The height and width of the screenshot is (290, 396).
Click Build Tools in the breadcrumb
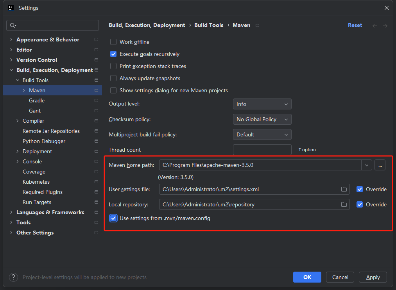[209, 25]
